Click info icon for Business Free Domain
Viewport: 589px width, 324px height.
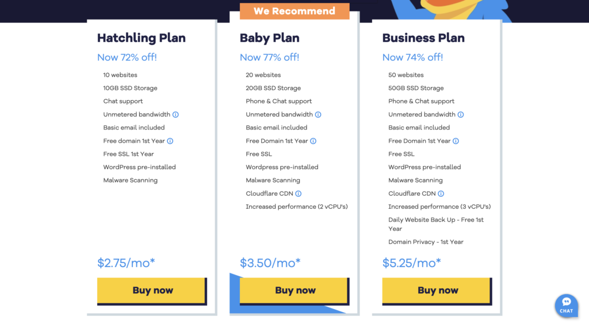456,141
